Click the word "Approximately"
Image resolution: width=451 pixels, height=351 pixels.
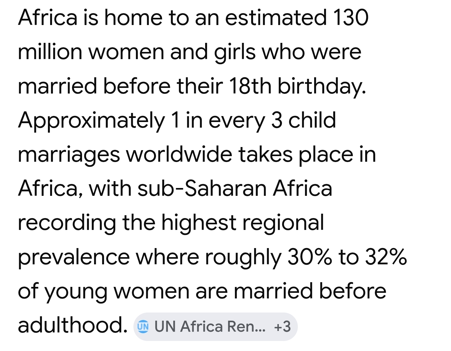(x=91, y=120)
